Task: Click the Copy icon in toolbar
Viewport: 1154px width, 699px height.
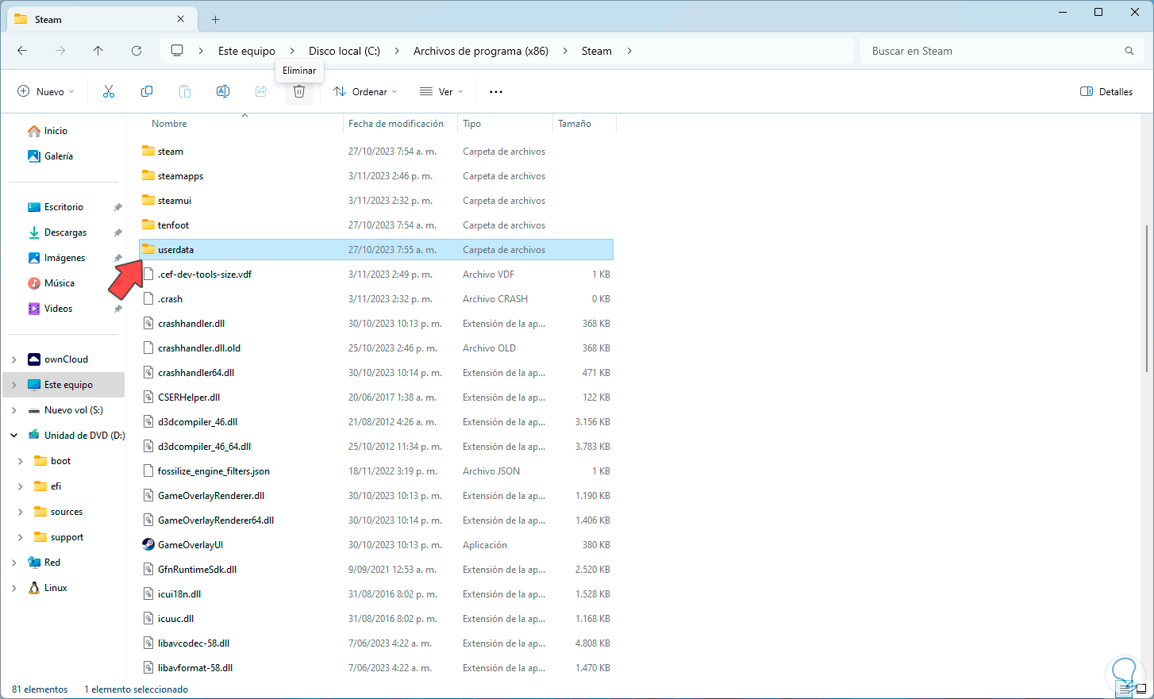Action: coord(147,92)
